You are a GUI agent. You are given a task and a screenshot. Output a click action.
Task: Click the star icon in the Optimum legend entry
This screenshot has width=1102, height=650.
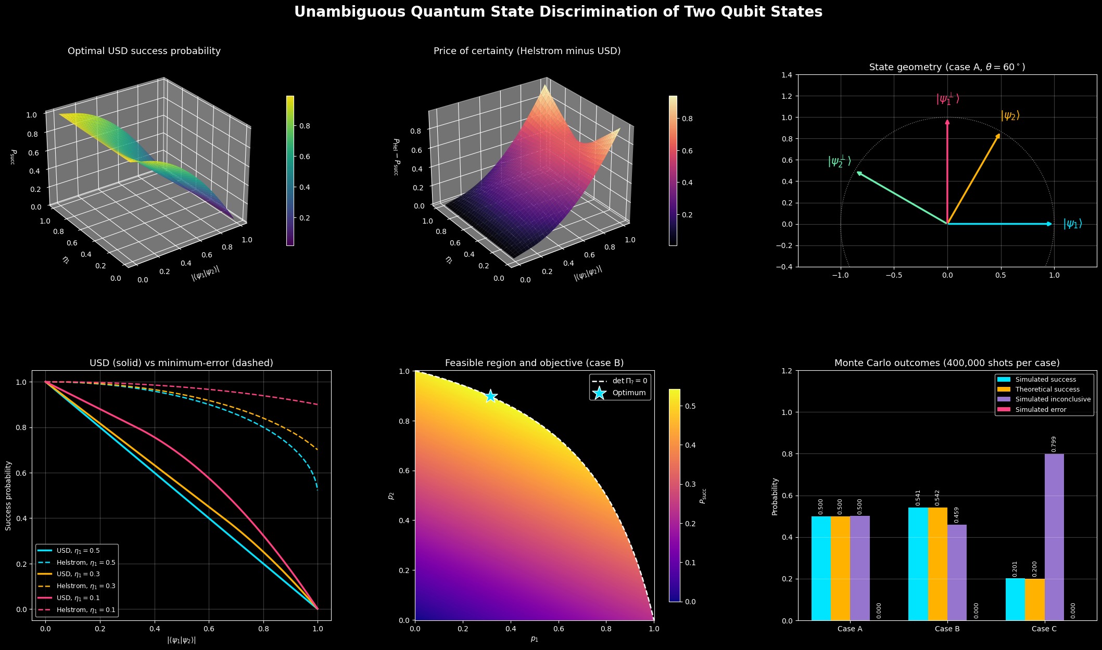coord(600,393)
